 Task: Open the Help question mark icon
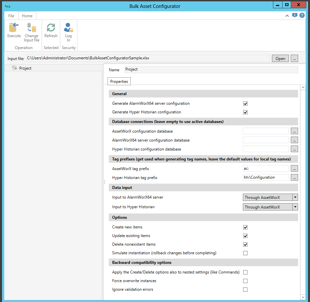pos(302,15)
